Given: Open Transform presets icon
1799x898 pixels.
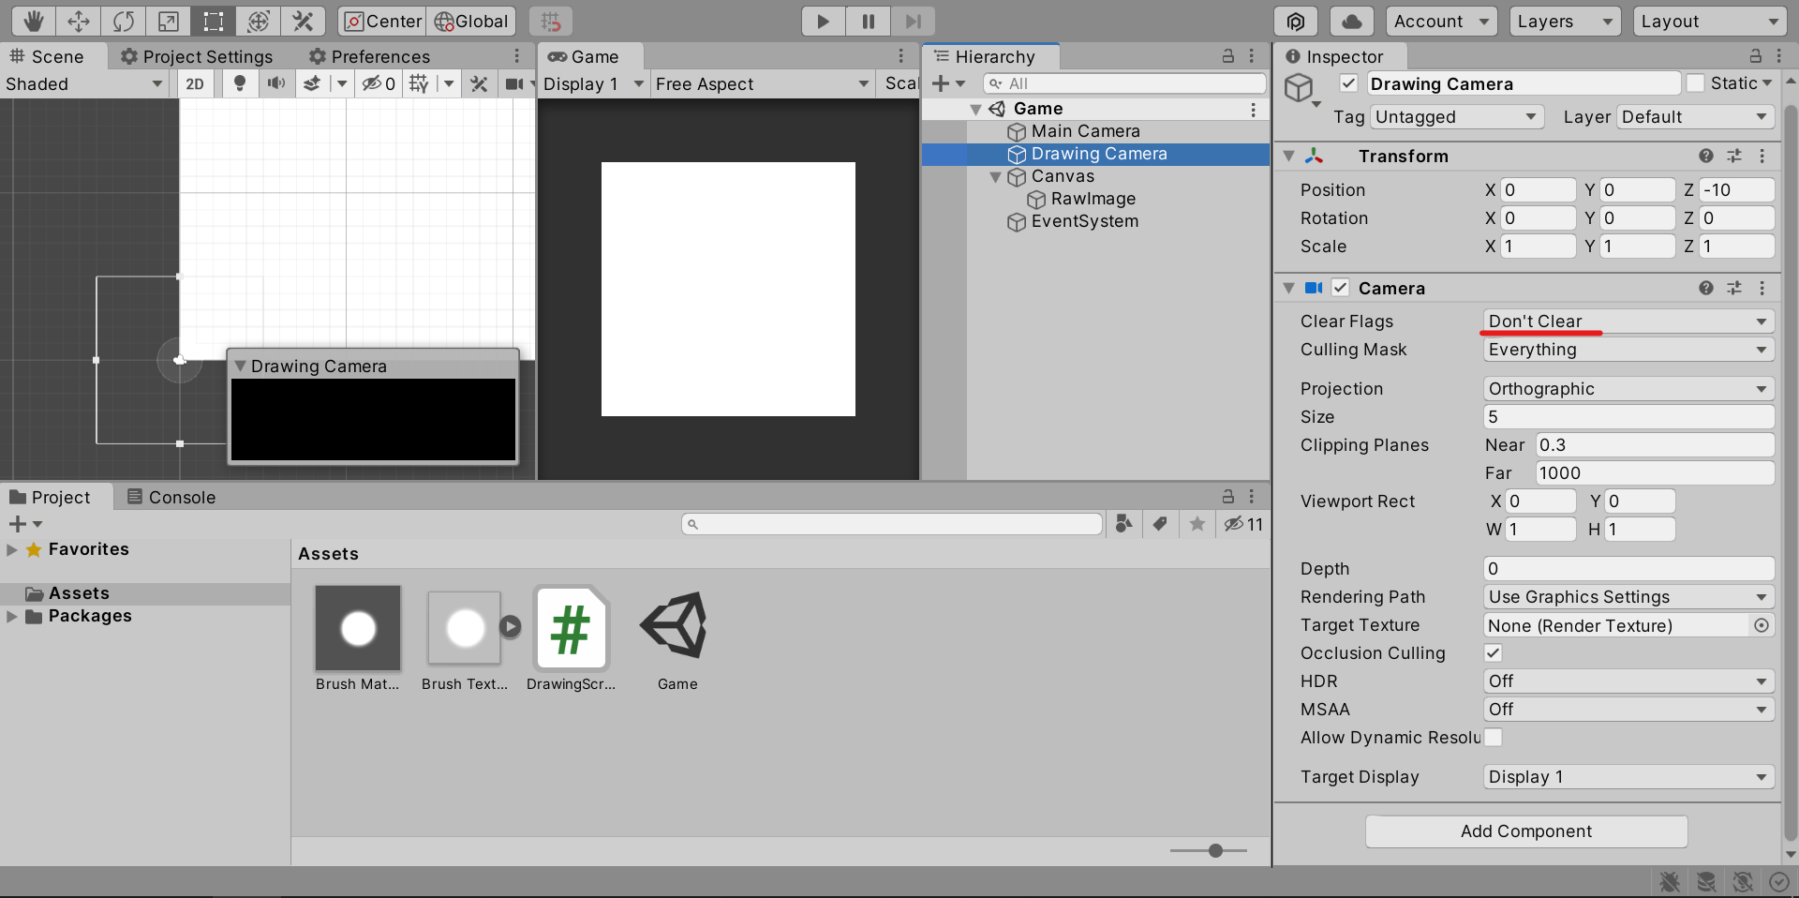Looking at the screenshot, I should pos(1734,156).
